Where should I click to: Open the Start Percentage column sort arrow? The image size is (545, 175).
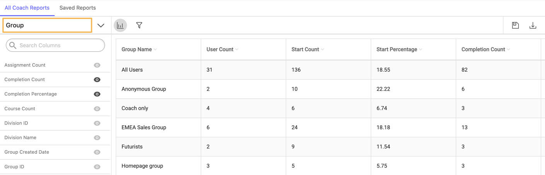tap(421, 49)
